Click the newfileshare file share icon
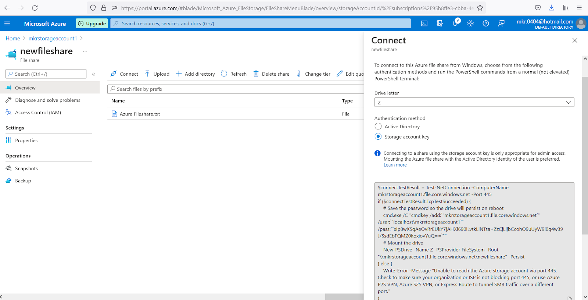 pos(11,54)
